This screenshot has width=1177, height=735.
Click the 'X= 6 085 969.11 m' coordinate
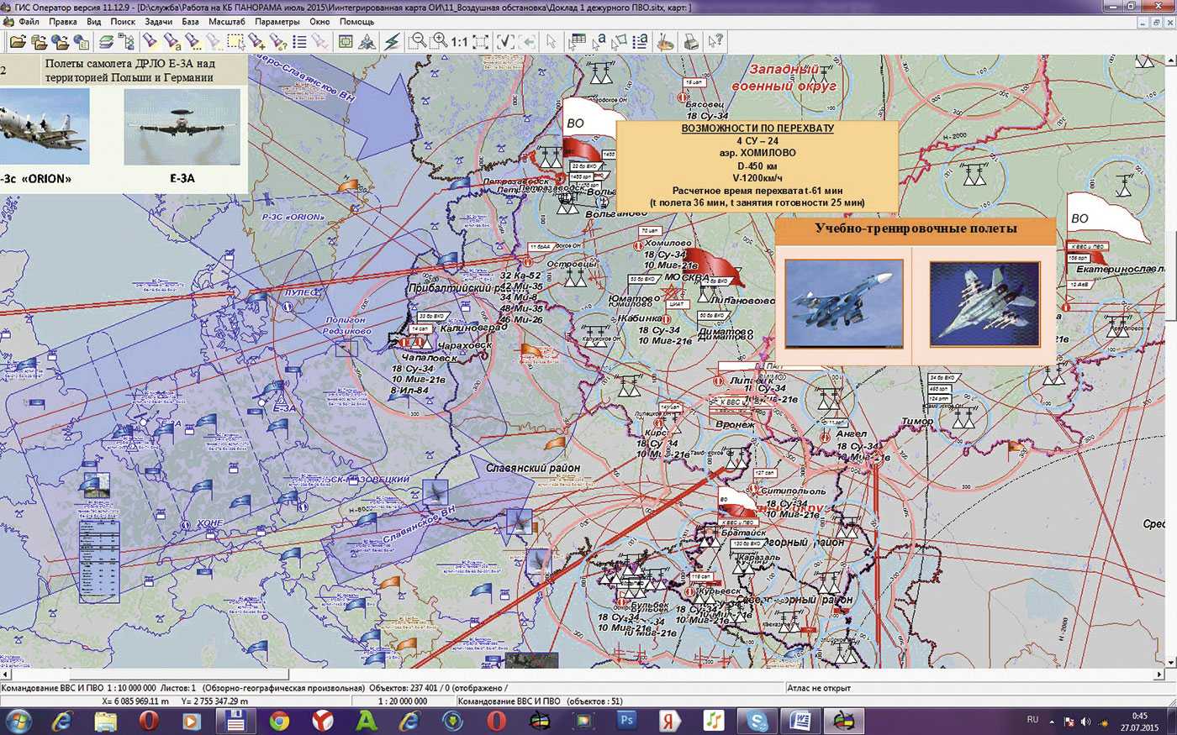coord(135,701)
